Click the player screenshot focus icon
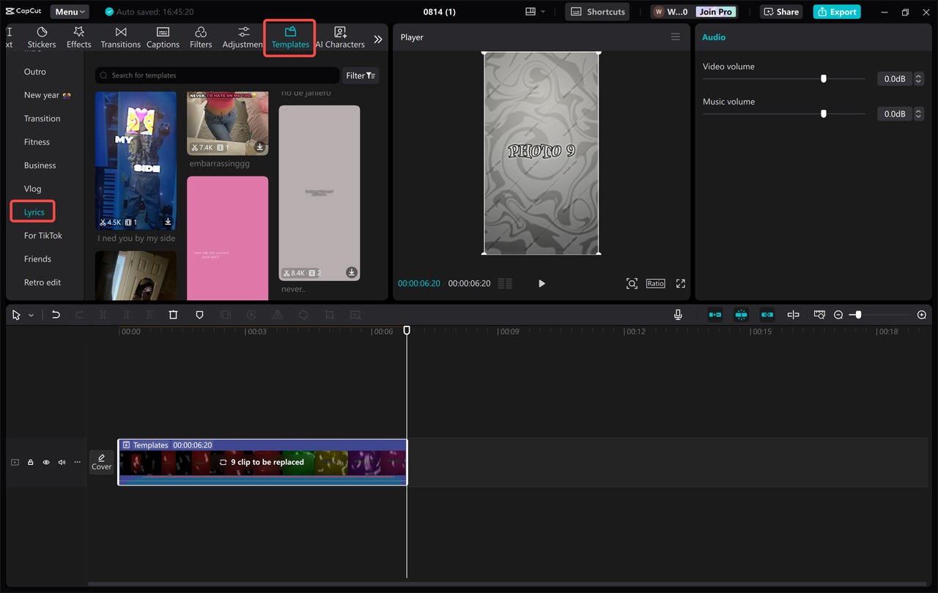The image size is (938, 593). [632, 283]
